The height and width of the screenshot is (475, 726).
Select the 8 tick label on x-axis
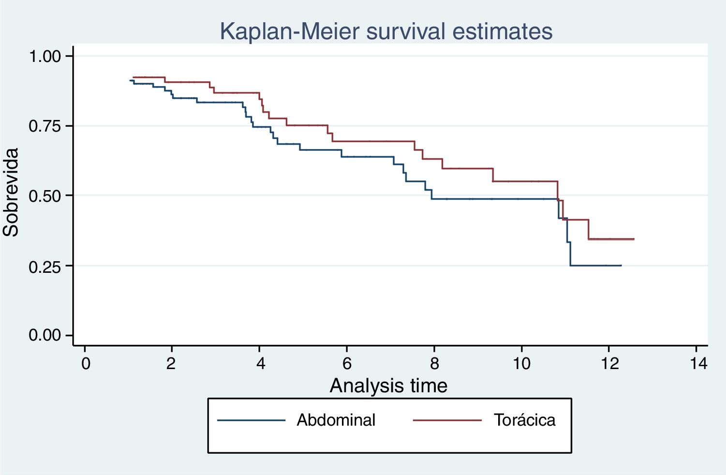434,363
